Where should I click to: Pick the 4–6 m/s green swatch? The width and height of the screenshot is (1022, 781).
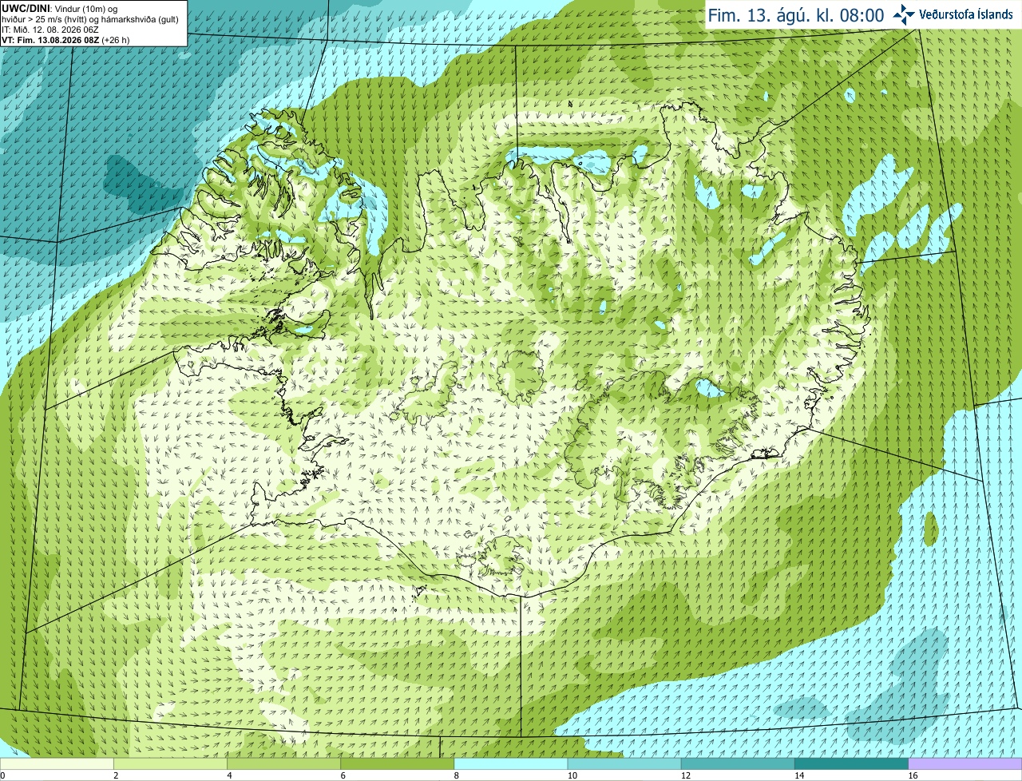283,763
